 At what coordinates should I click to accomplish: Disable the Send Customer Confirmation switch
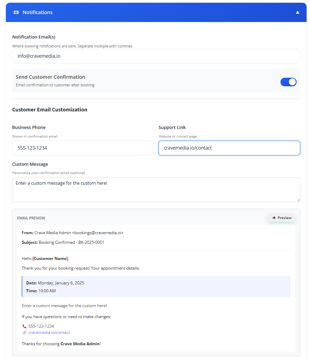[x=288, y=82]
